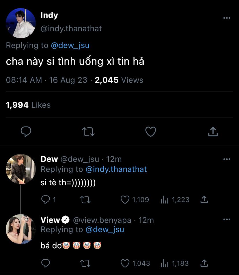Open more options on Indy's tweet
239x275 pixels.
(227, 18)
